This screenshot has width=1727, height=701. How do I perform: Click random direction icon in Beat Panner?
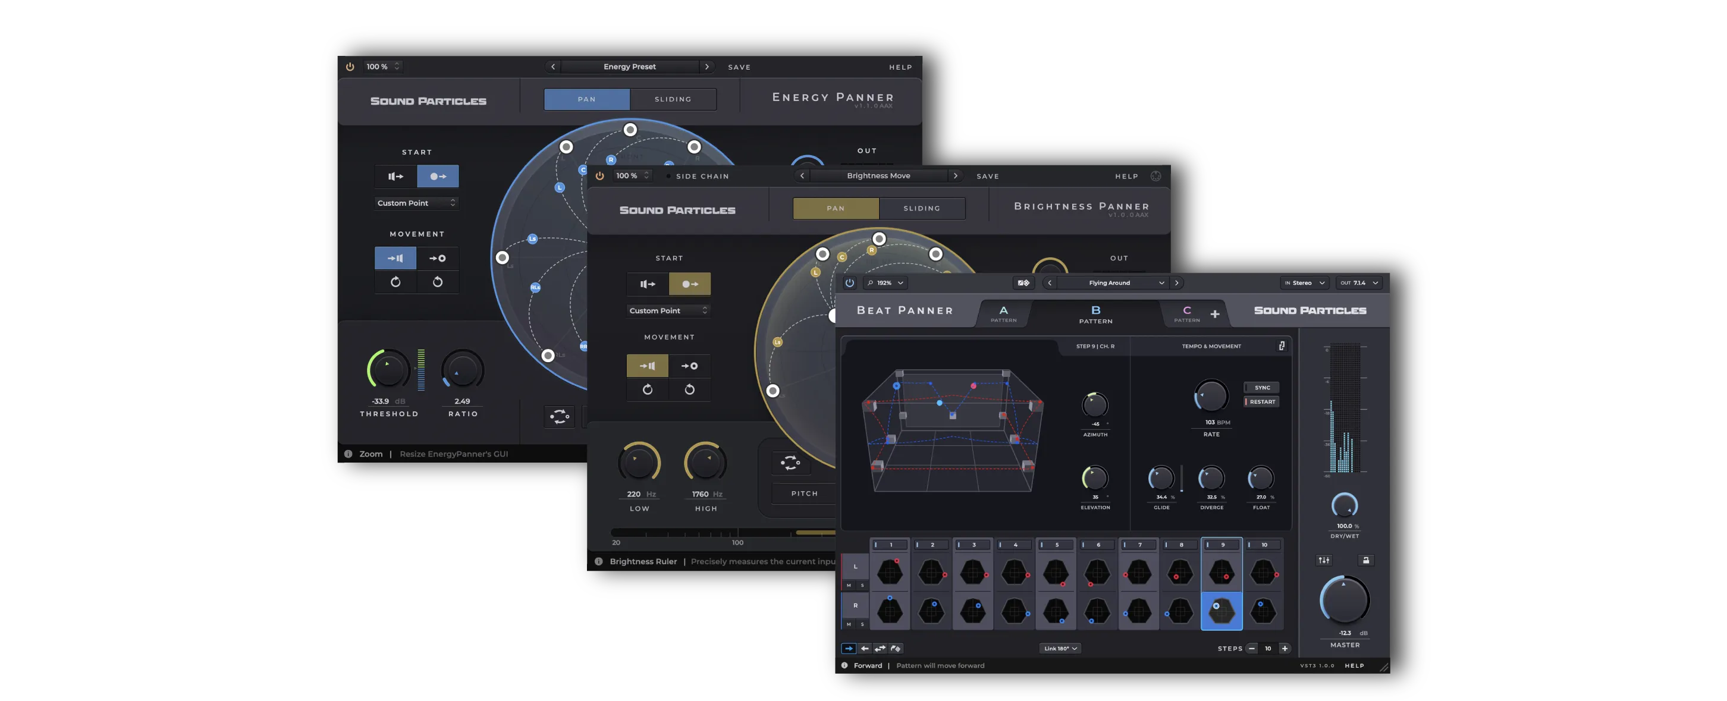coord(896,649)
